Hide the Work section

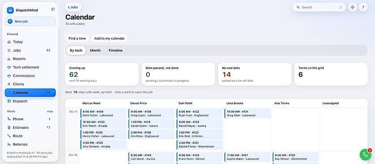[x=50, y=111]
